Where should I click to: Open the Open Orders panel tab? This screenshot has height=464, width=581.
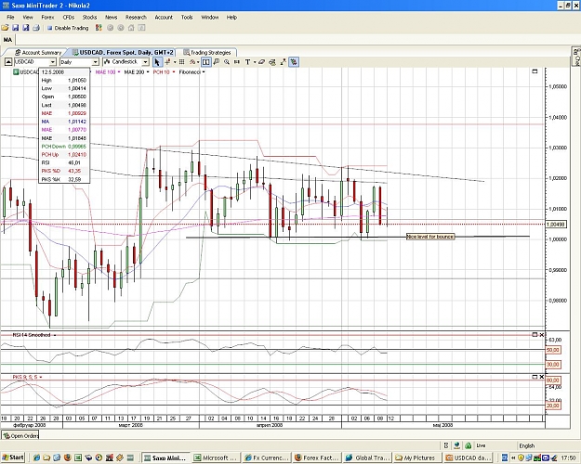coord(20,435)
